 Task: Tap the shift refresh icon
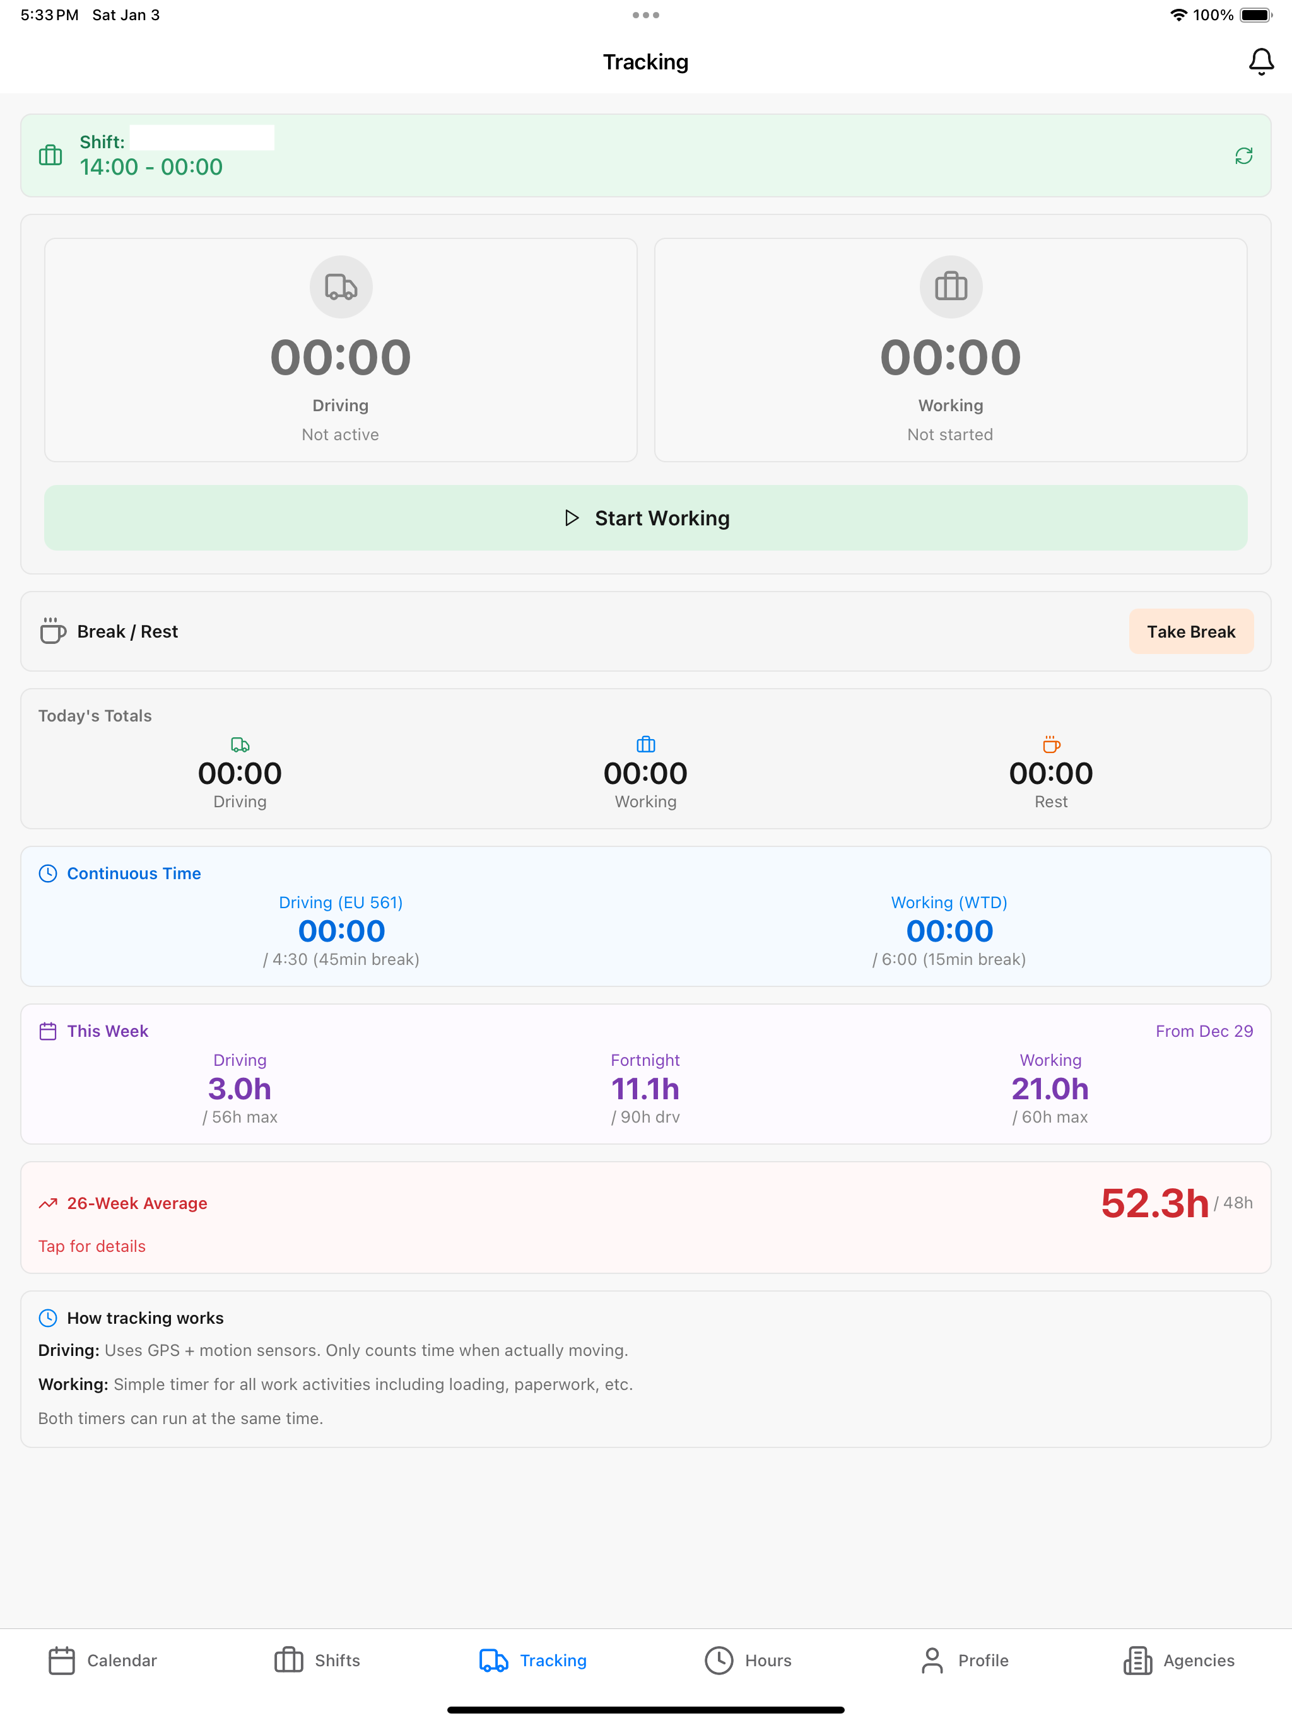(x=1243, y=156)
